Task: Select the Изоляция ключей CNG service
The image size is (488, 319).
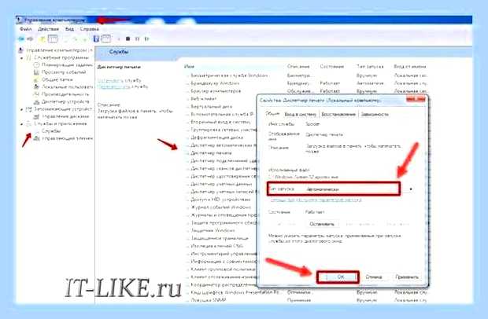Action: tap(217, 246)
